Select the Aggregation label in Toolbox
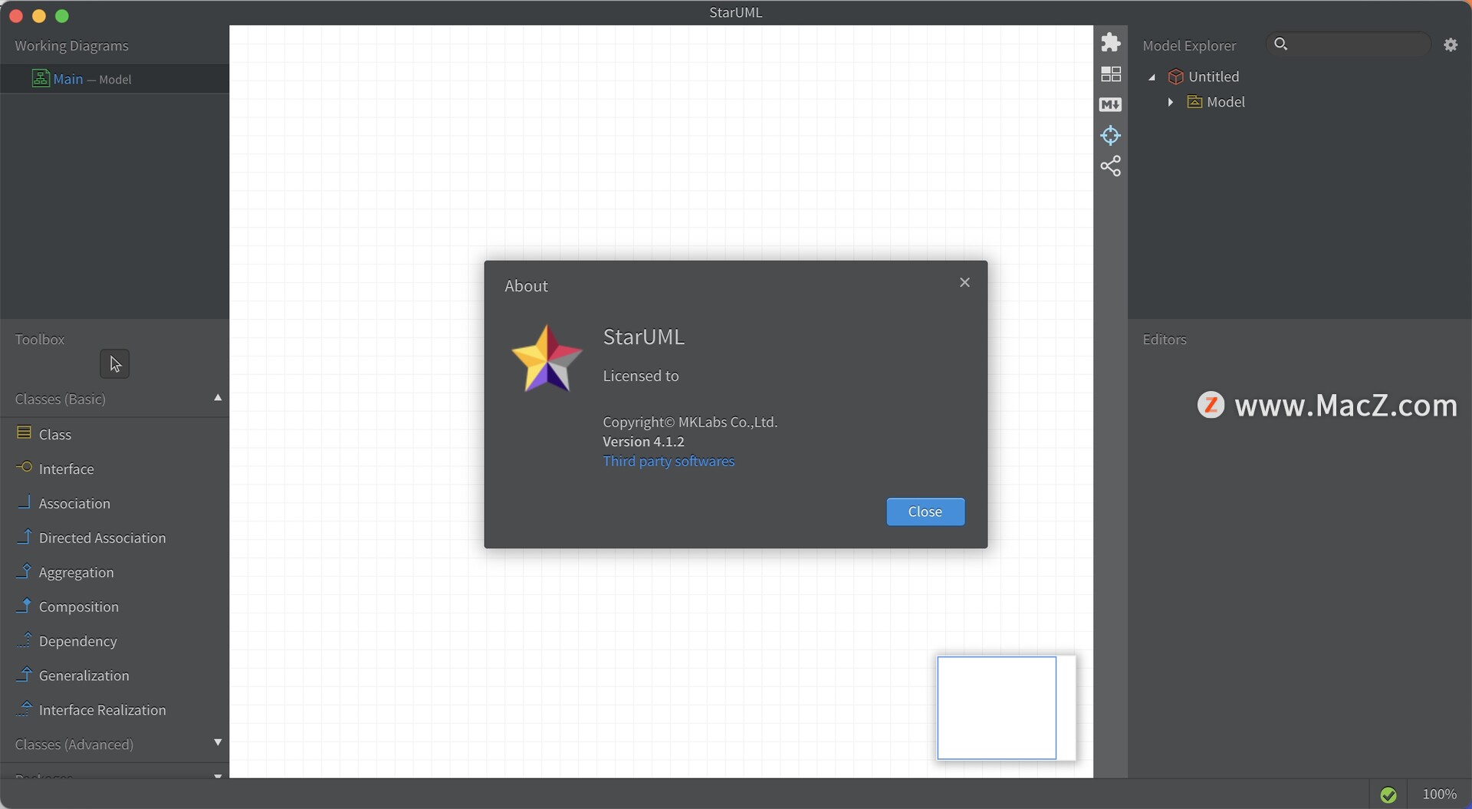Screen dimensions: 1472x809 coord(76,573)
